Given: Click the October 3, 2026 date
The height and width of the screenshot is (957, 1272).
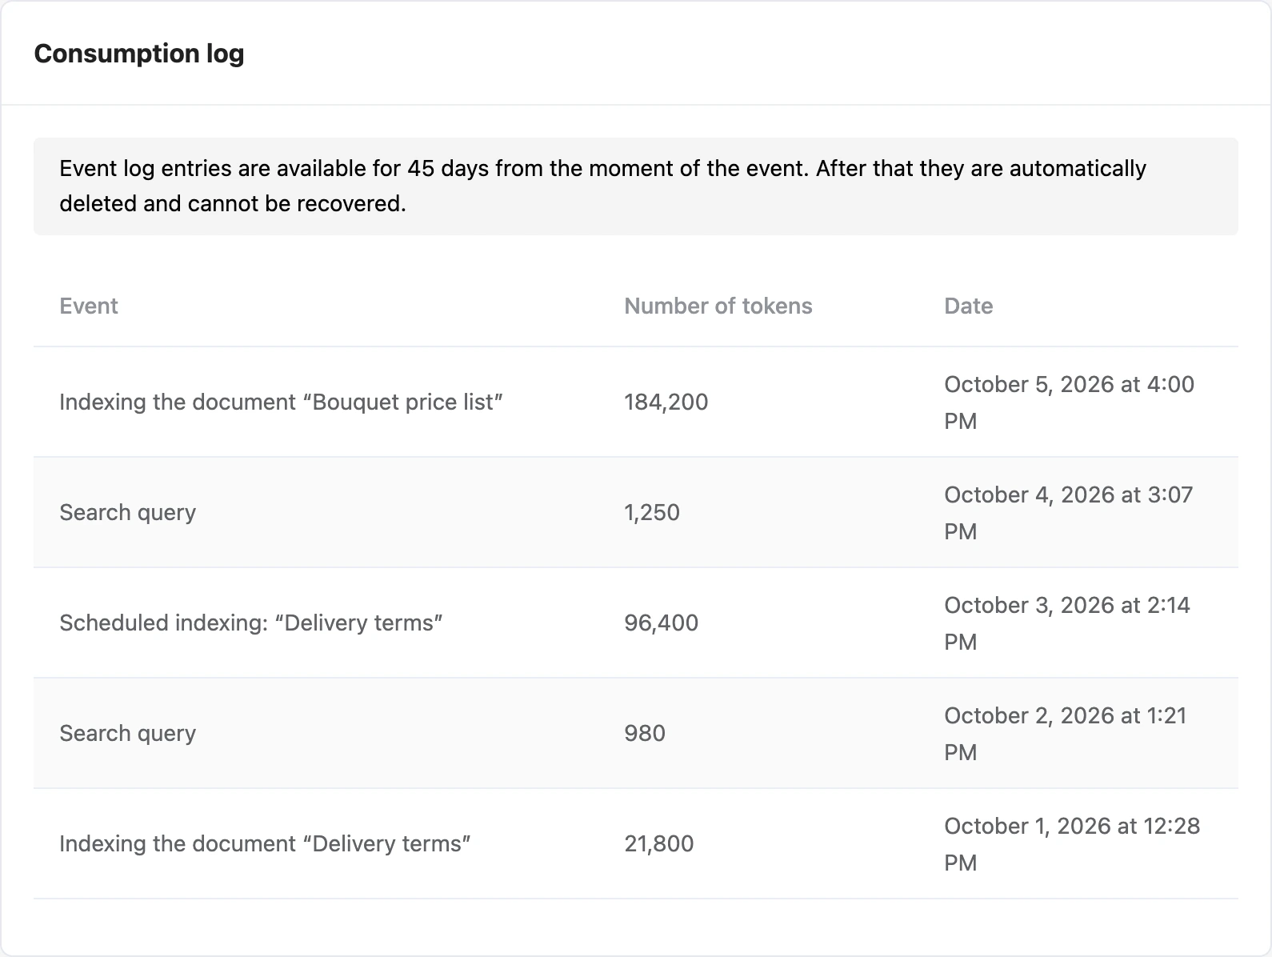Looking at the screenshot, I should (x=1067, y=623).
